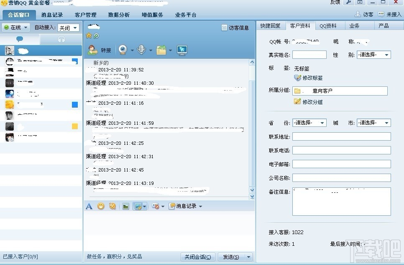Click the send image icon
Screen dimensions: 404x265
coord(125,206)
